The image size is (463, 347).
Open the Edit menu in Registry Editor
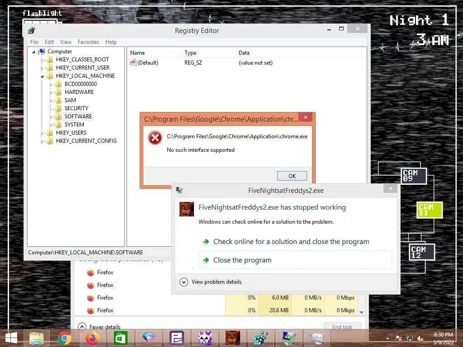pos(49,42)
